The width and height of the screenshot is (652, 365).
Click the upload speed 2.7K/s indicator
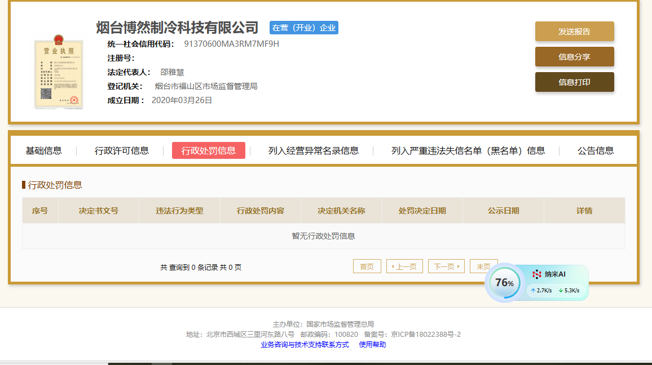[541, 291]
